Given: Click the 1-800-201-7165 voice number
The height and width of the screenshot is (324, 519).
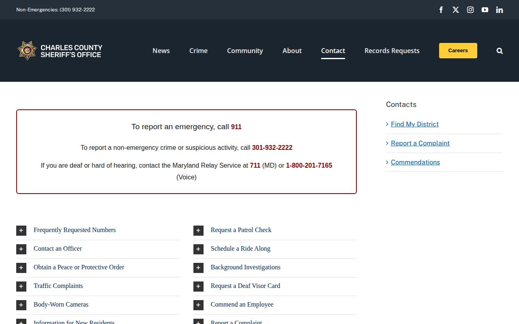Looking at the screenshot, I should pos(309,166).
